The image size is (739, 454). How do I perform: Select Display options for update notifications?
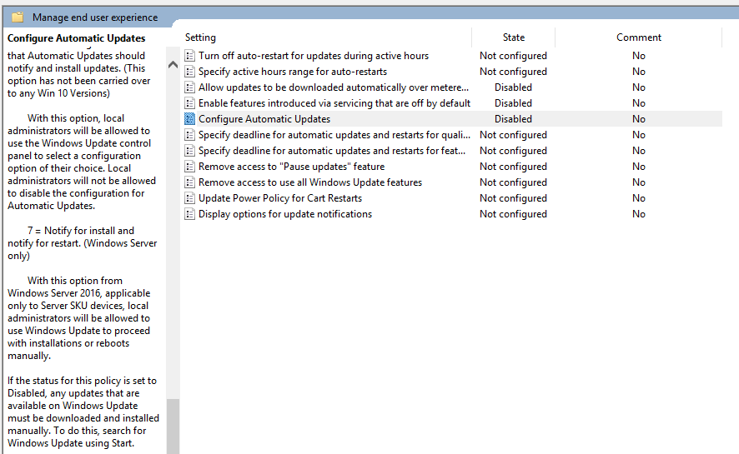(285, 214)
